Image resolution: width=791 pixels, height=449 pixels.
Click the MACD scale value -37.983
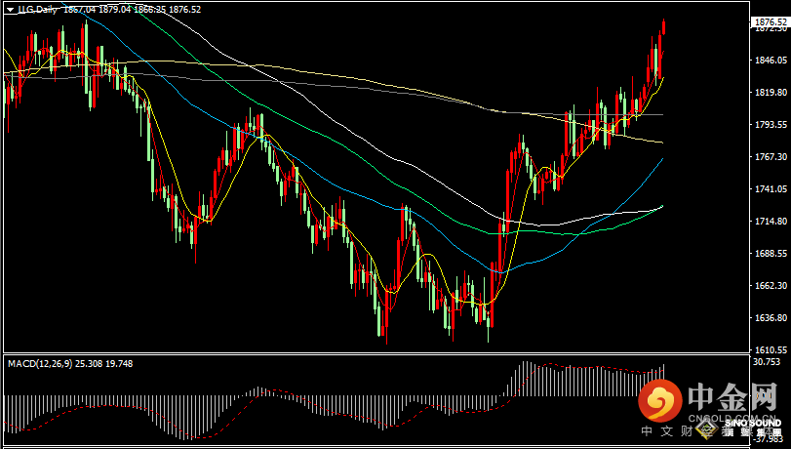click(771, 438)
